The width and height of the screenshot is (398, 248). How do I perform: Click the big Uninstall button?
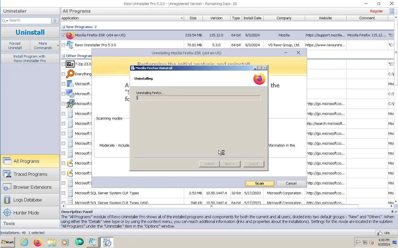coord(30,32)
